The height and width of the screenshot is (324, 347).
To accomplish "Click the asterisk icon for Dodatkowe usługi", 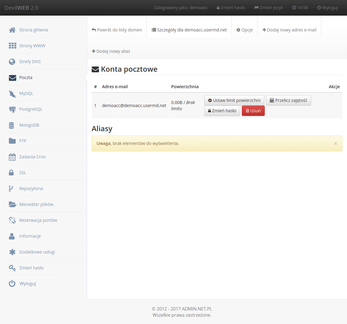I will point(12,252).
